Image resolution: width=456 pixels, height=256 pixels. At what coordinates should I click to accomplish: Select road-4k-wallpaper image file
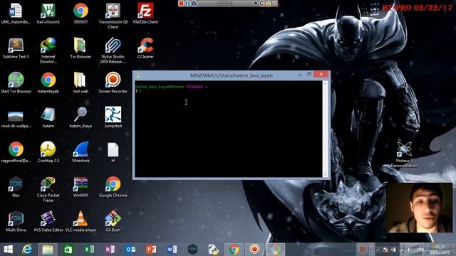pyautogui.click(x=16, y=120)
